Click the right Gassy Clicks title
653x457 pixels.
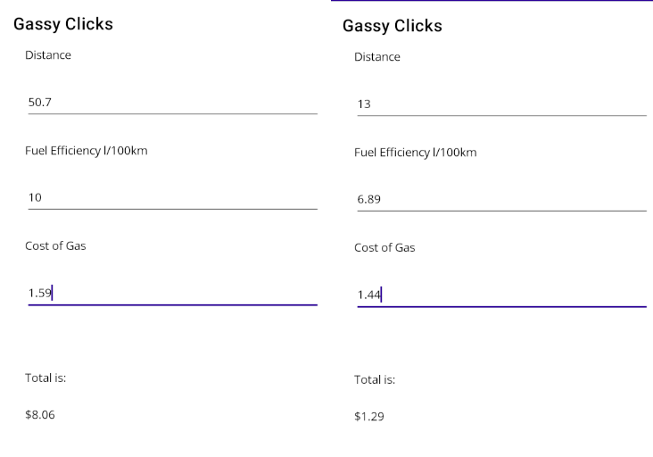coord(393,26)
